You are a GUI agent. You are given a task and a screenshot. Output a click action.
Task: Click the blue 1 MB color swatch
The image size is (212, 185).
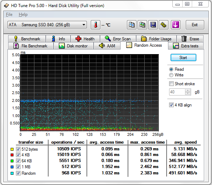(12, 167)
